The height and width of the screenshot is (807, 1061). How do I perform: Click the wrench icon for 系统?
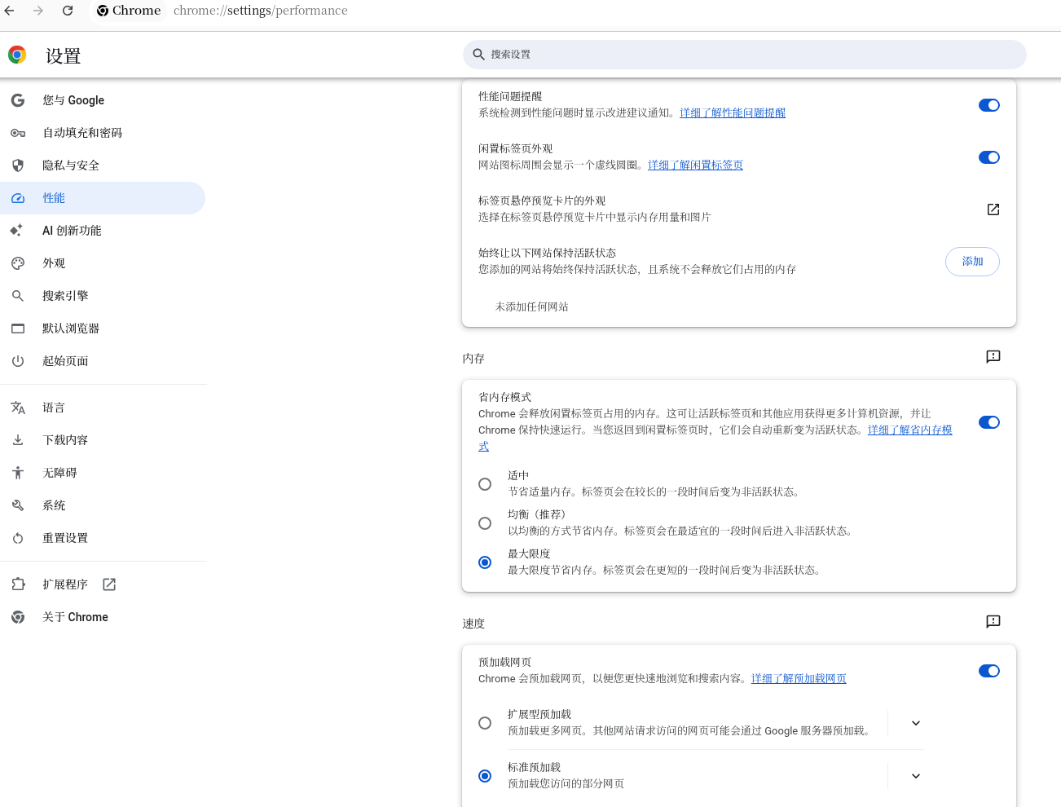coord(18,505)
